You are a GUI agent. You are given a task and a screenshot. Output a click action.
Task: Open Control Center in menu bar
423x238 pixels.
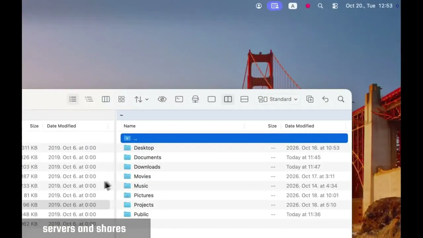(x=335, y=6)
